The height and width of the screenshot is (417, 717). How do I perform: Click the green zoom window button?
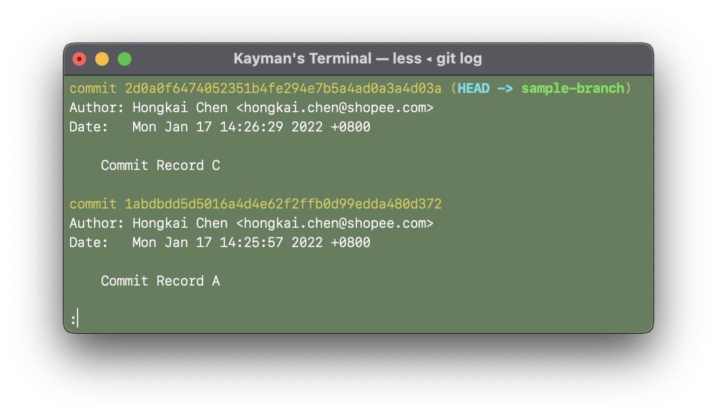(x=125, y=59)
